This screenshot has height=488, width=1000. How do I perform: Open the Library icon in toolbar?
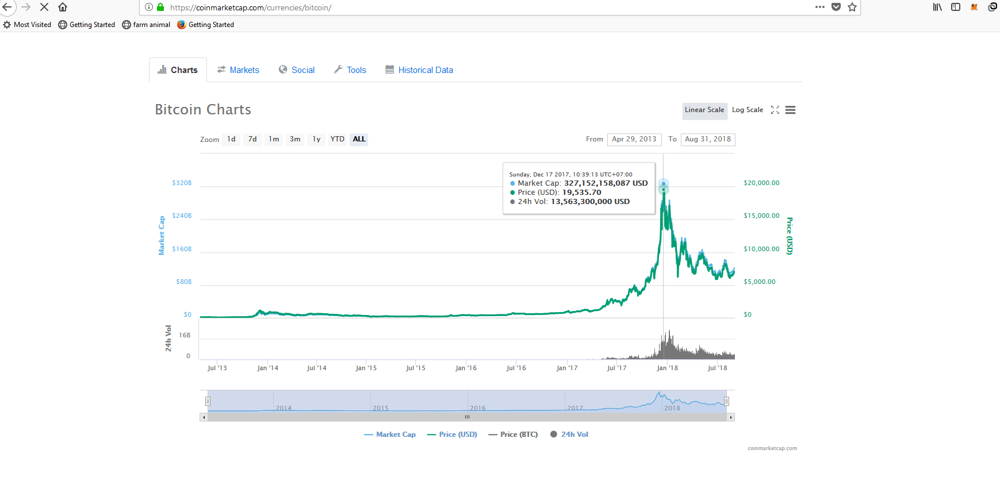click(937, 7)
